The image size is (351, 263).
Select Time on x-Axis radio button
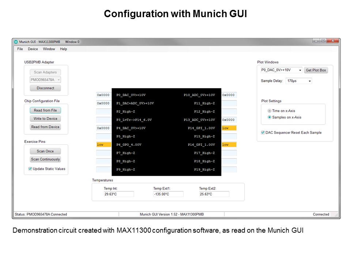pyautogui.click(x=269, y=111)
